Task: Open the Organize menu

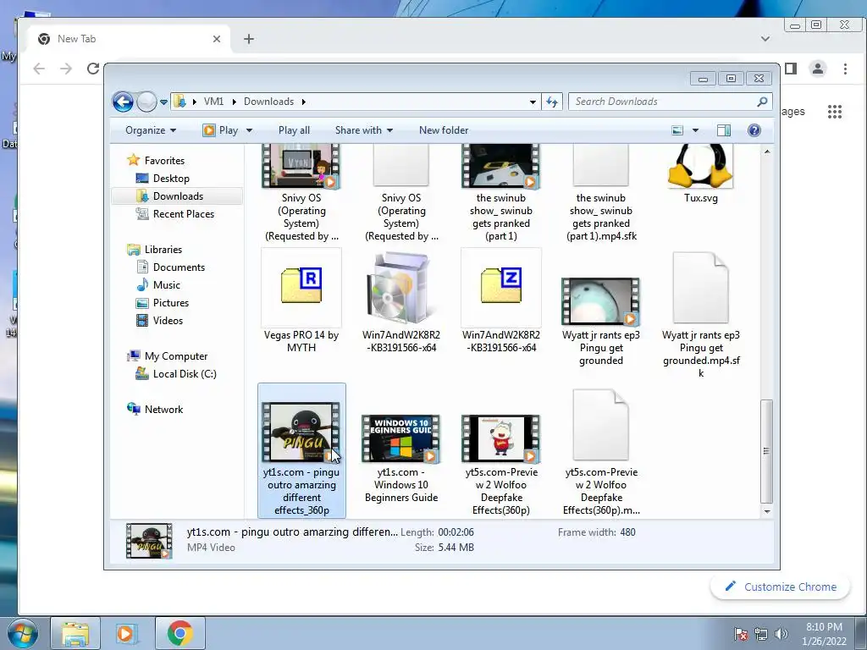Action: pyautogui.click(x=151, y=130)
